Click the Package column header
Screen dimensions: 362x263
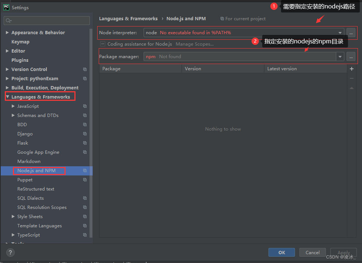(x=140, y=69)
